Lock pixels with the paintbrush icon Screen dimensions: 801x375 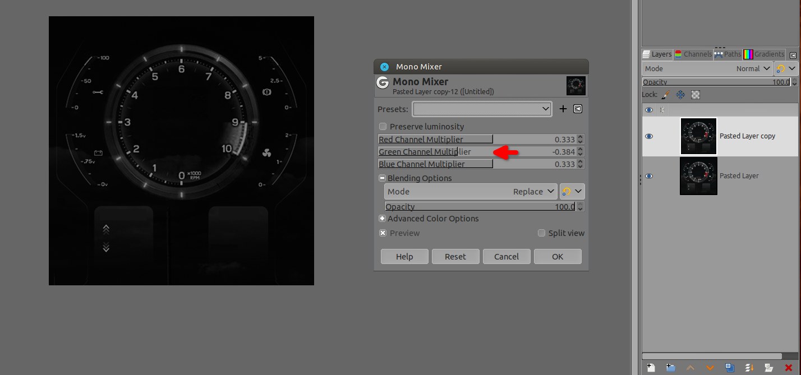pyautogui.click(x=665, y=95)
